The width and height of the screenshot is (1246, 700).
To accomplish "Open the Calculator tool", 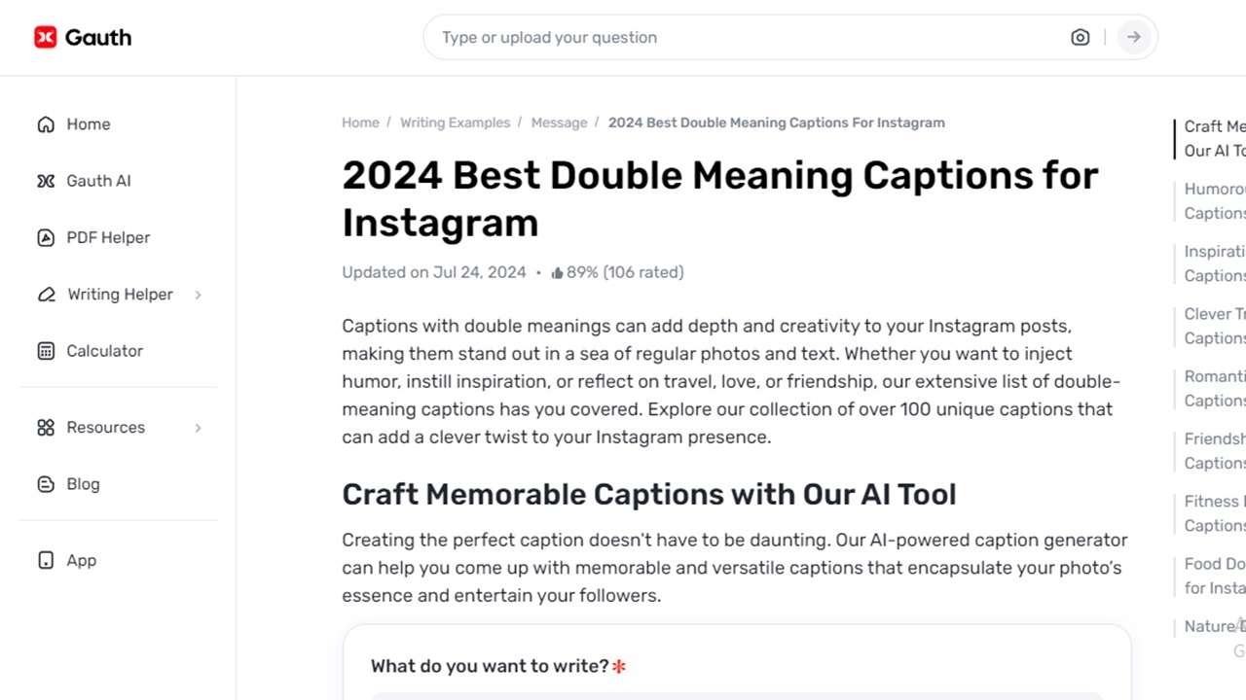I will (104, 351).
